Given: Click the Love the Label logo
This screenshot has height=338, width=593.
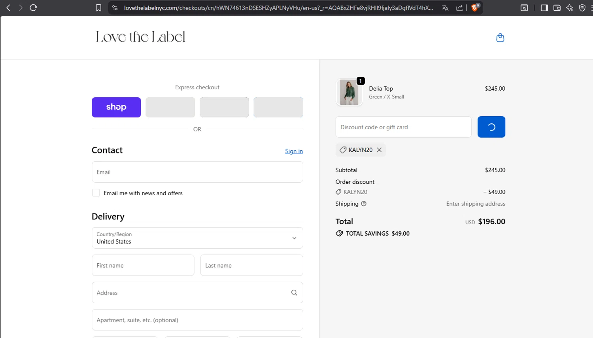Looking at the screenshot, I should (140, 37).
